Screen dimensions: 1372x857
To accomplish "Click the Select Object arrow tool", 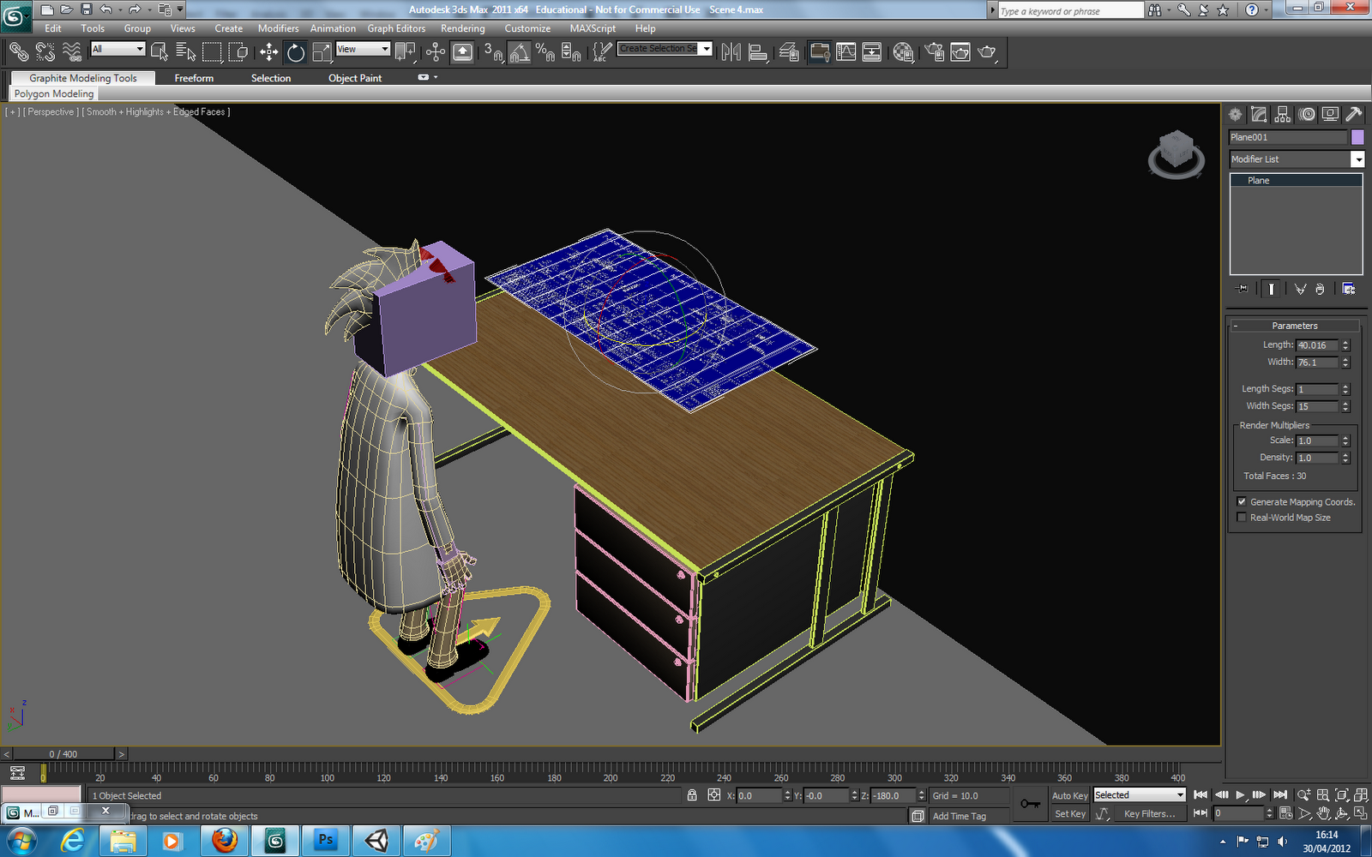I will (159, 52).
